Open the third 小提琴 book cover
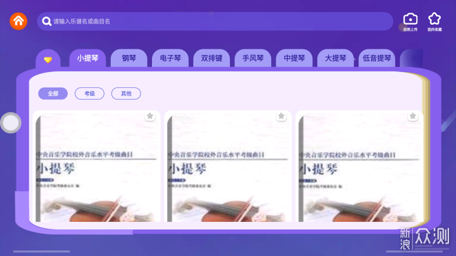Viewport: 456px width, 256px height. point(359,166)
